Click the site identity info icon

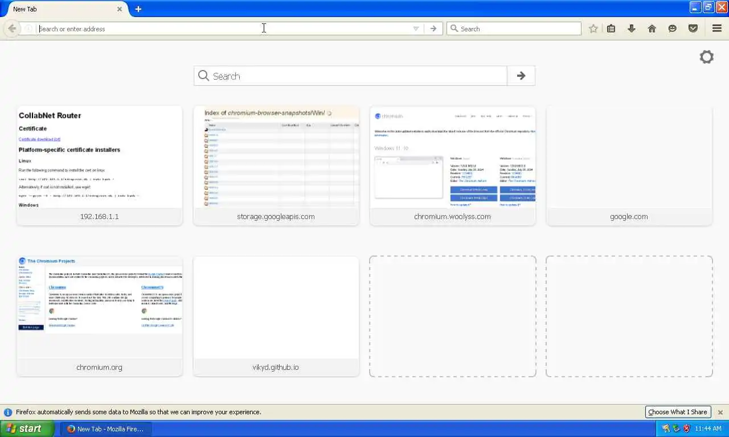click(28, 28)
